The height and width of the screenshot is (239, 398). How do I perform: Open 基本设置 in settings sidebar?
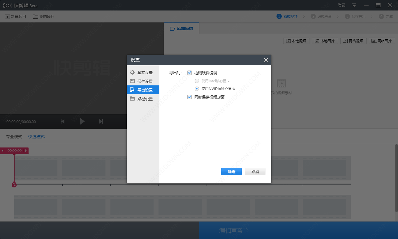[143, 73]
